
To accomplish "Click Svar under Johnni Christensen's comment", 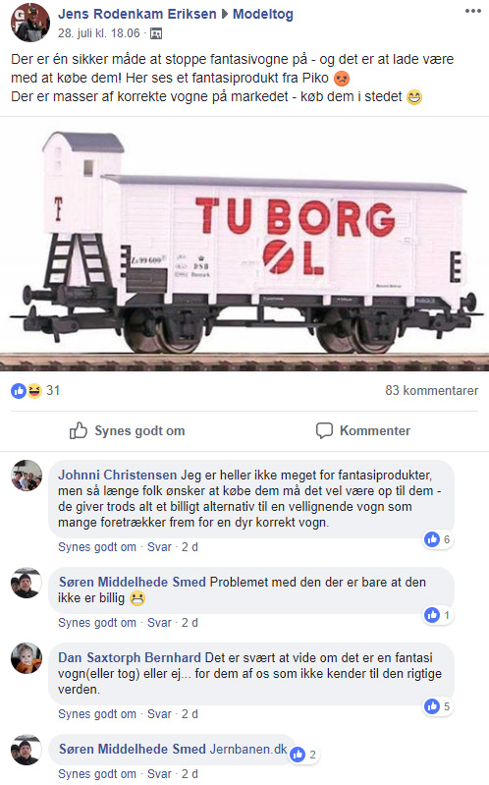I will [x=159, y=546].
